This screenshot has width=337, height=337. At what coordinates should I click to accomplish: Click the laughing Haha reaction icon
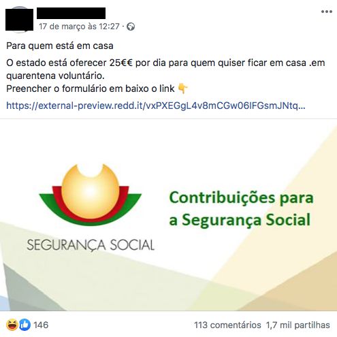(12, 325)
